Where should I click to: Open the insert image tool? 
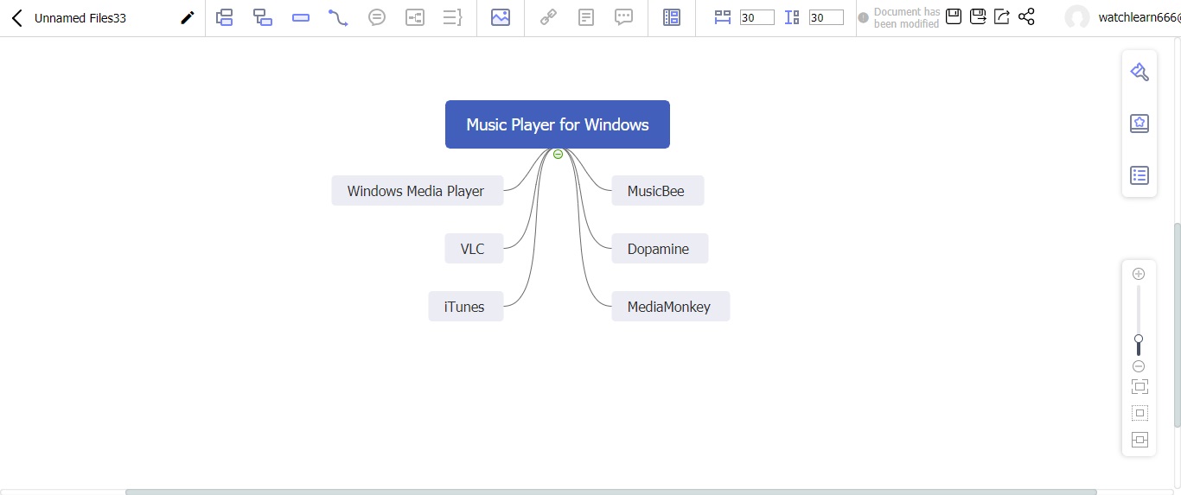coord(501,17)
